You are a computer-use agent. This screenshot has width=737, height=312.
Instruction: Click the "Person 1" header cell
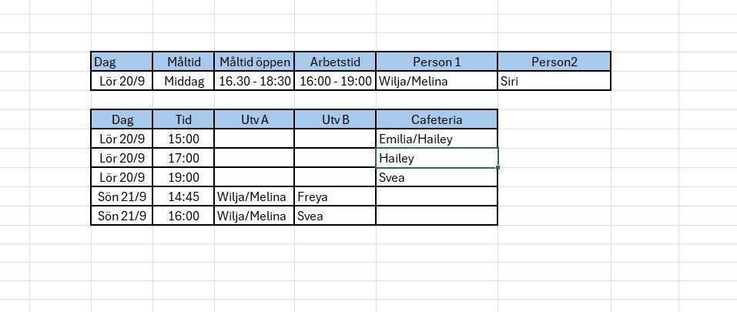(x=437, y=62)
